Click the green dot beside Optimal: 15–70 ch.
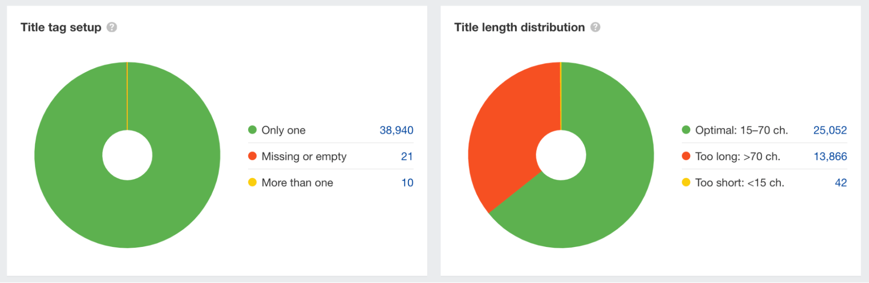The width and height of the screenshot is (869, 283). [x=686, y=130]
